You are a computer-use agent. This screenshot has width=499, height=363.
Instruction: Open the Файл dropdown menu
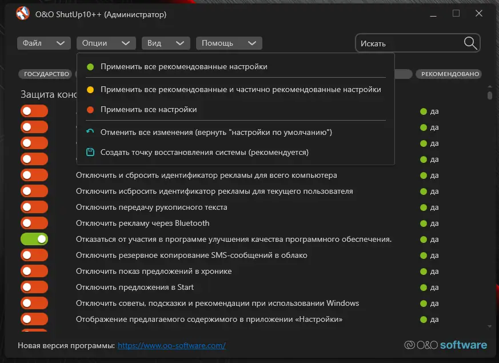pos(43,43)
